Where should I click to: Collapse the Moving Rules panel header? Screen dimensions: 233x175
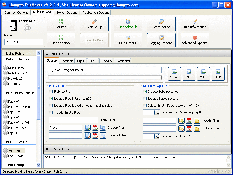click(38, 53)
